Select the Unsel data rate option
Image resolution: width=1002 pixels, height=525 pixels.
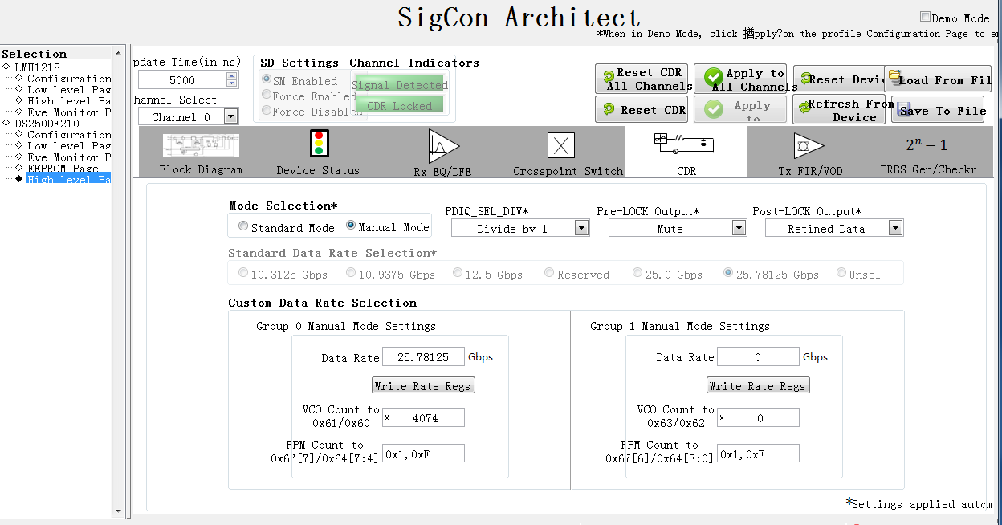(841, 273)
